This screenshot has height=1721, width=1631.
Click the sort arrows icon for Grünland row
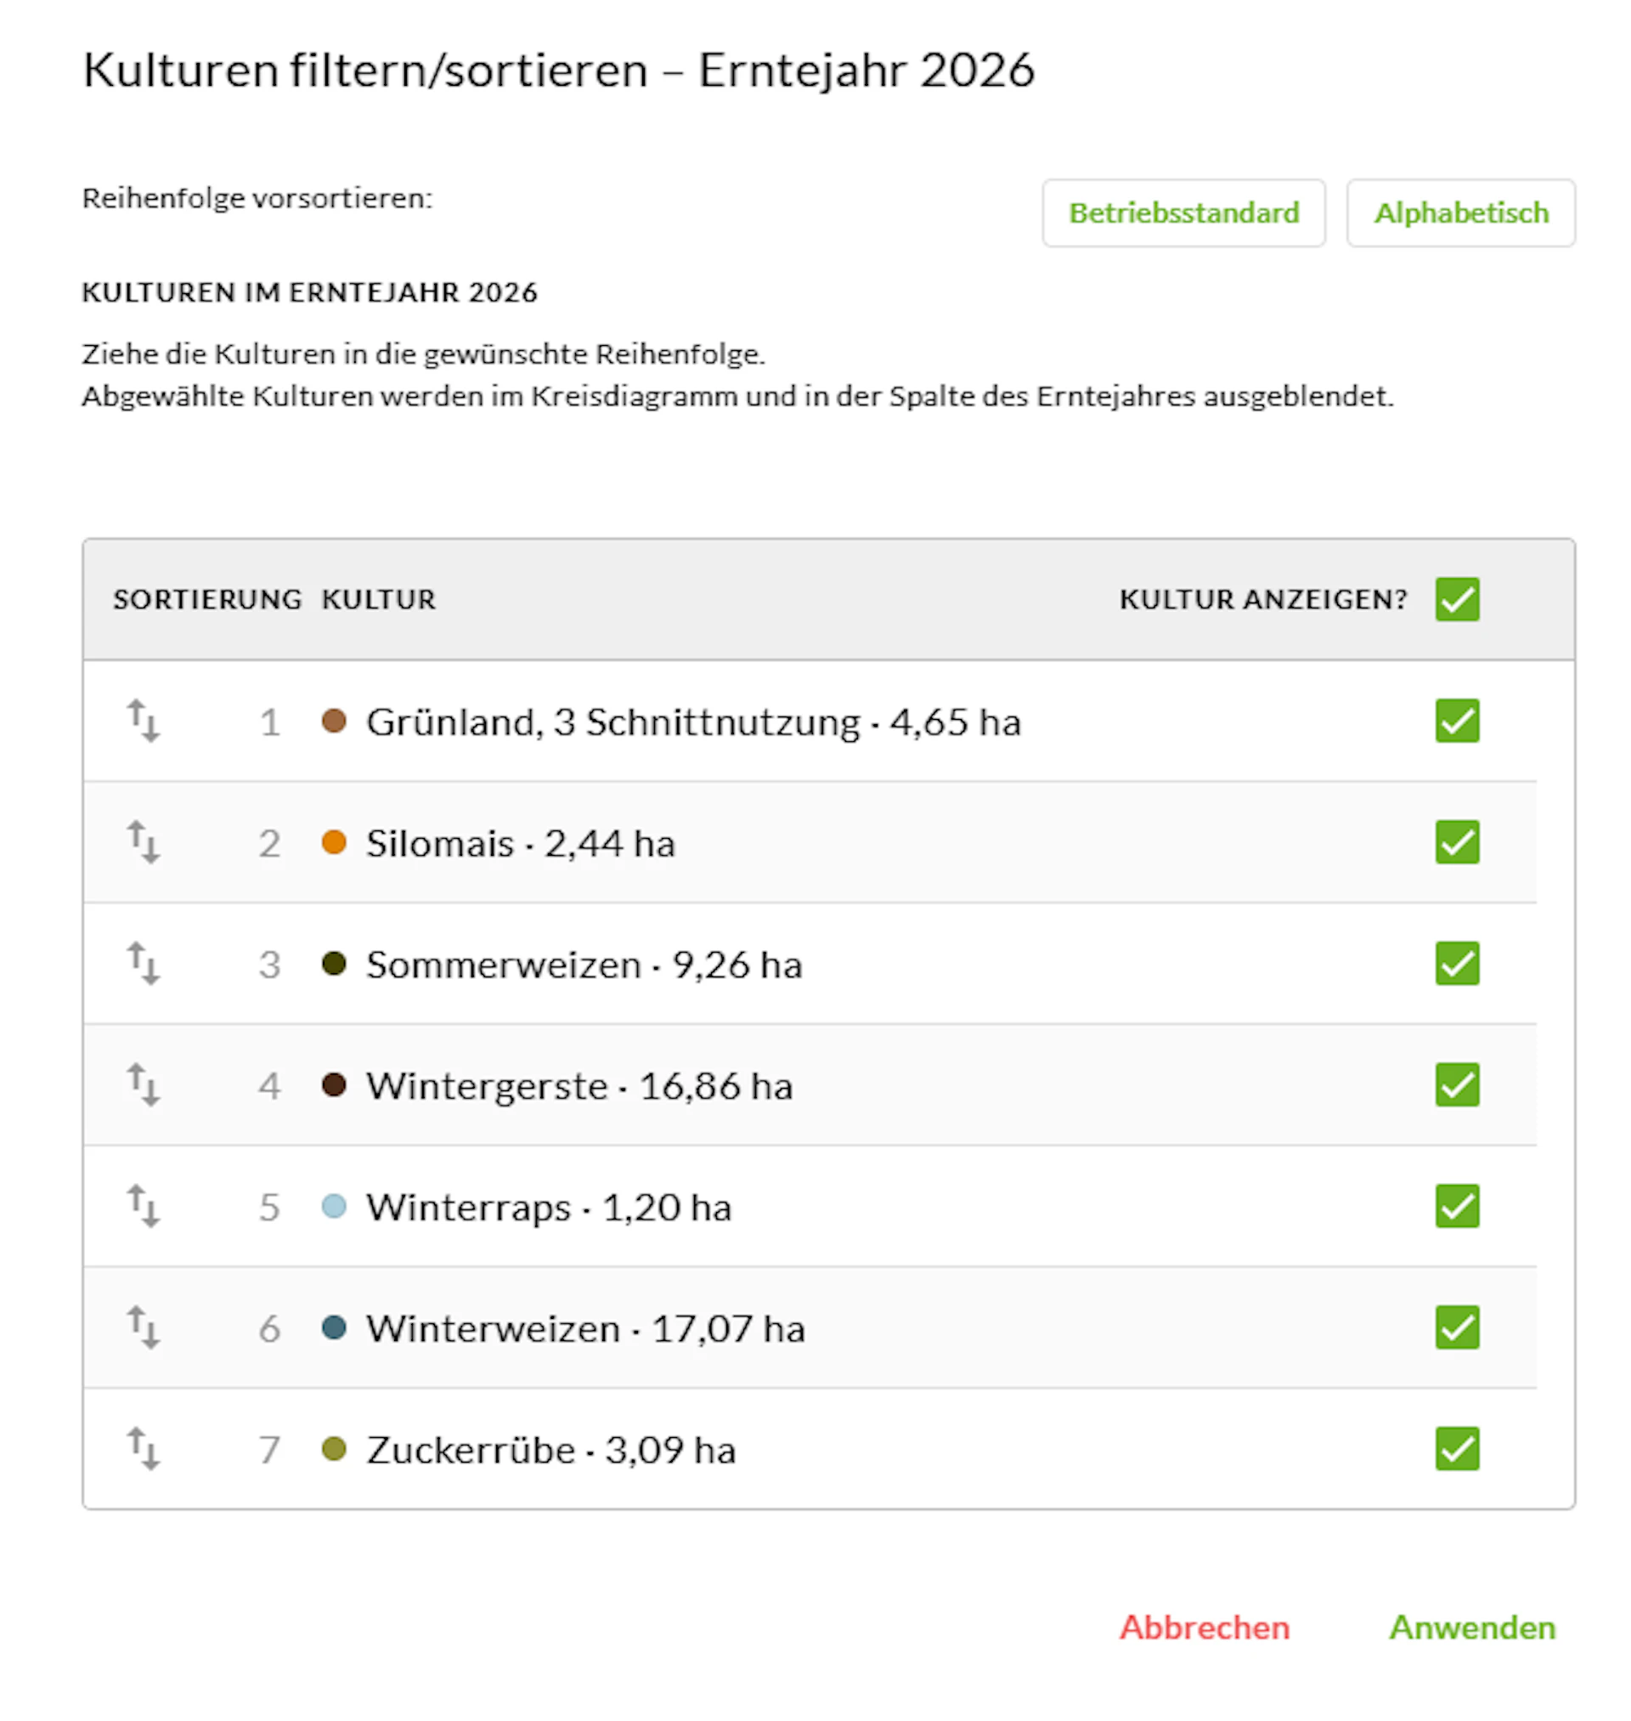pos(144,721)
